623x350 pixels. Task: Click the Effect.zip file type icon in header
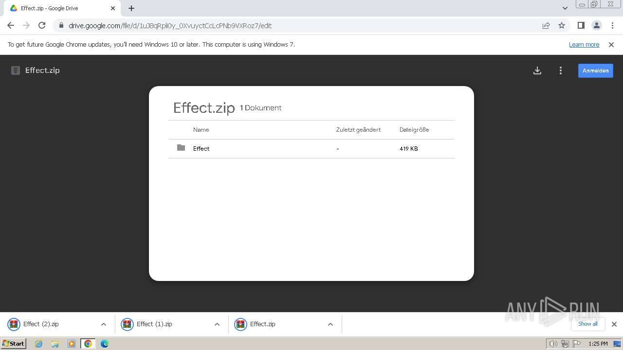[16, 70]
